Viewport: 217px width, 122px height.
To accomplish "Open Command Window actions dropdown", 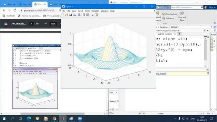I will pos(208,70).
